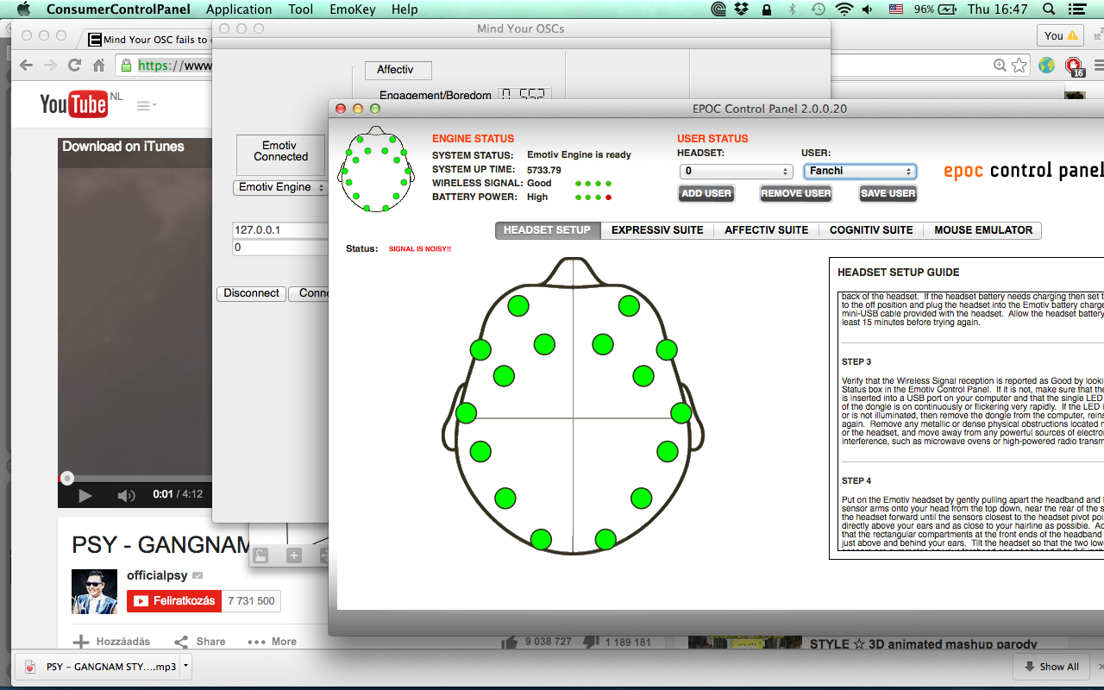This screenshot has height=690, width=1104.
Task: Open the downloaded PSY GANGNAM mp3 file
Action: [x=99, y=667]
